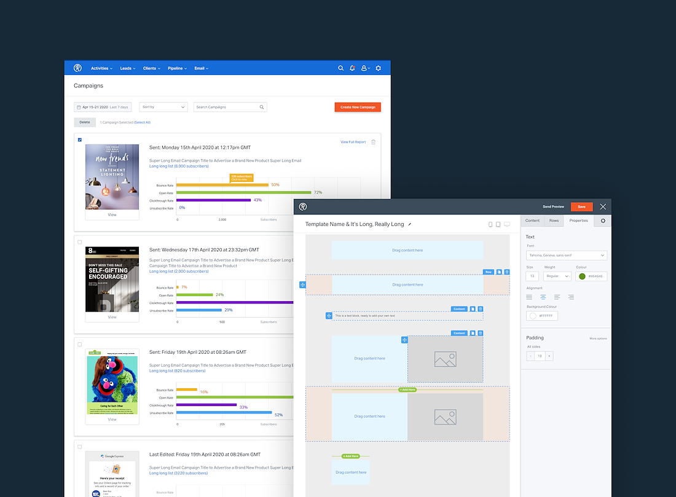Viewport: 676px width, 497px height.
Task: Expand the Leads menu
Action: (x=128, y=69)
